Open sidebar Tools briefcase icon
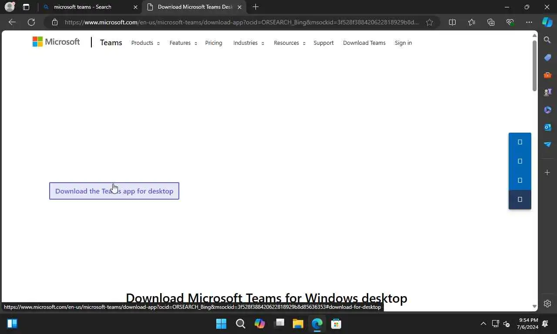 [547, 75]
